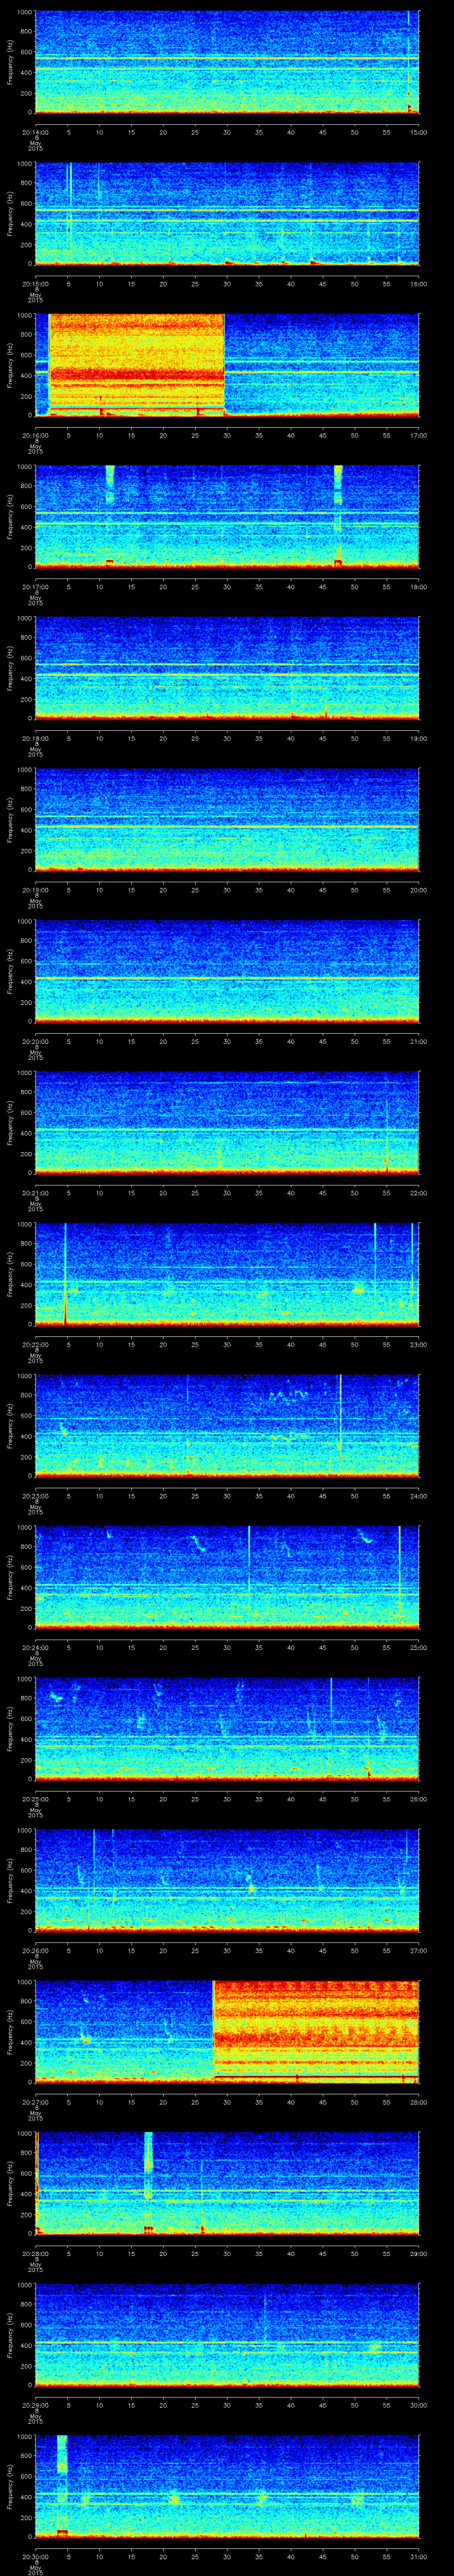Click the spectrogram panel starting at 20:25:00
Image resolution: width=454 pixels, height=2576 pixels.
point(227,1729)
